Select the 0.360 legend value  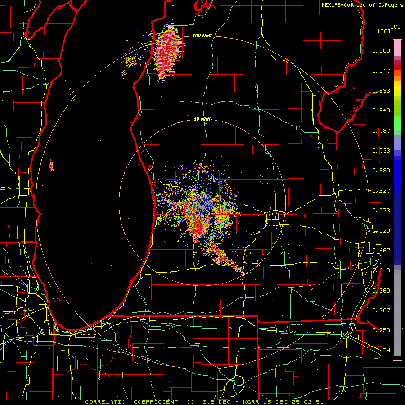[x=381, y=291]
